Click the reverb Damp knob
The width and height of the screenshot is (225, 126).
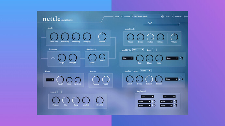pos(76,100)
